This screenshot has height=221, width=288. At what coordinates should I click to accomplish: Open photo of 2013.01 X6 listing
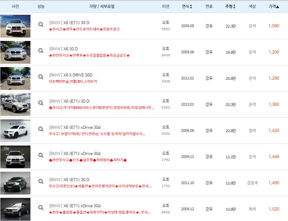coord(15,104)
